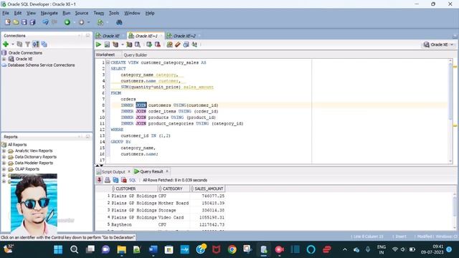Click the Rollback icon in worksheet toolbar

pyautogui.click(x=158, y=44)
